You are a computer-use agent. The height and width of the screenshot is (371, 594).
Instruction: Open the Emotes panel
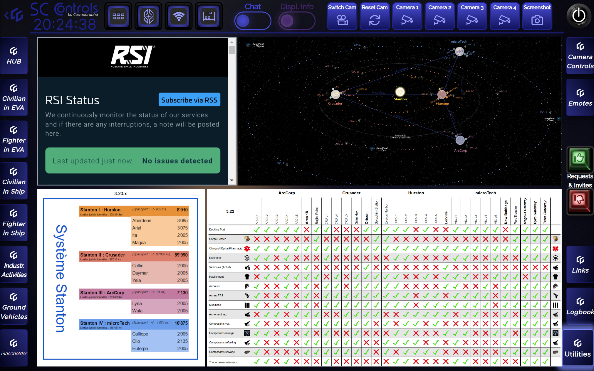pyautogui.click(x=580, y=97)
